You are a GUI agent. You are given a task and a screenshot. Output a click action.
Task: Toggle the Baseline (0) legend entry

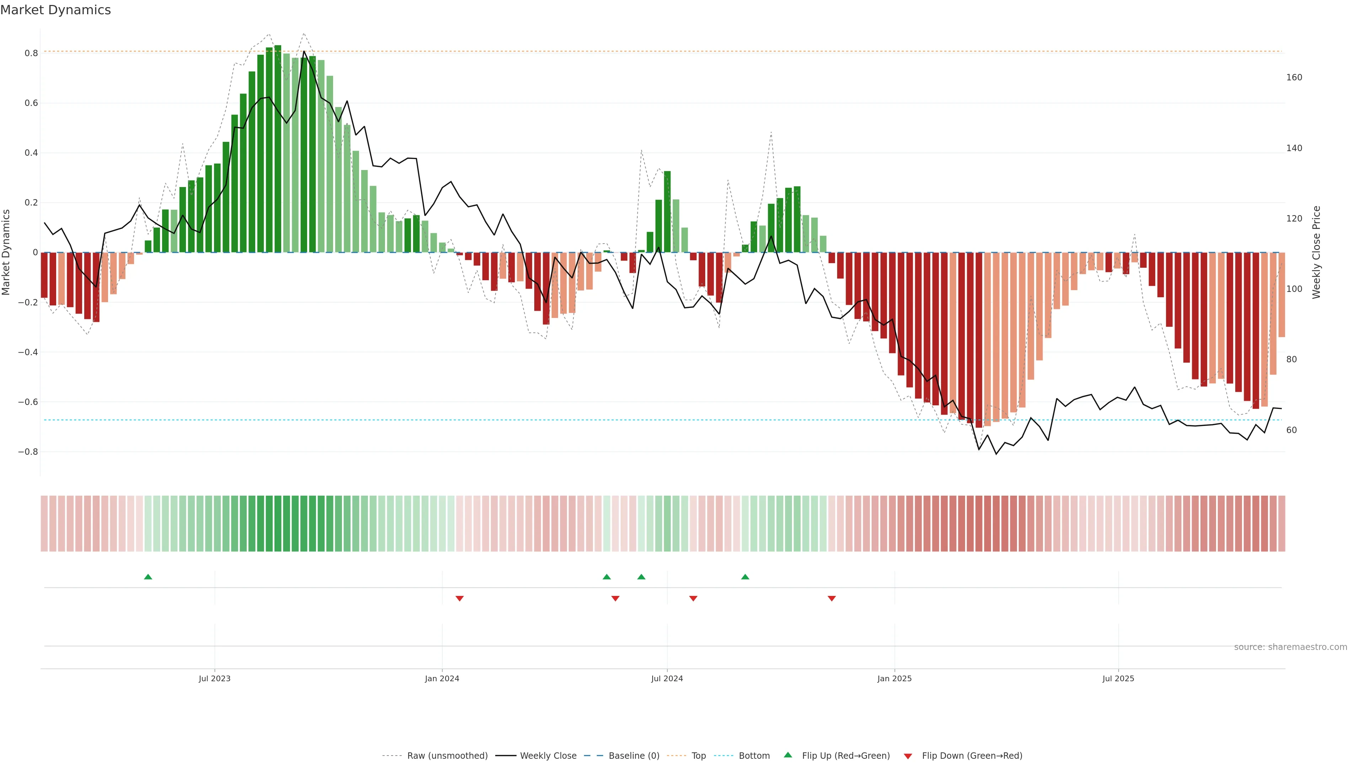pyautogui.click(x=634, y=756)
